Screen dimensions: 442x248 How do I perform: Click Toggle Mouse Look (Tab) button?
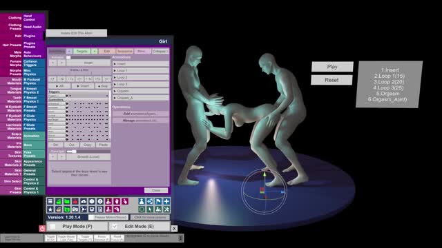[67, 238]
